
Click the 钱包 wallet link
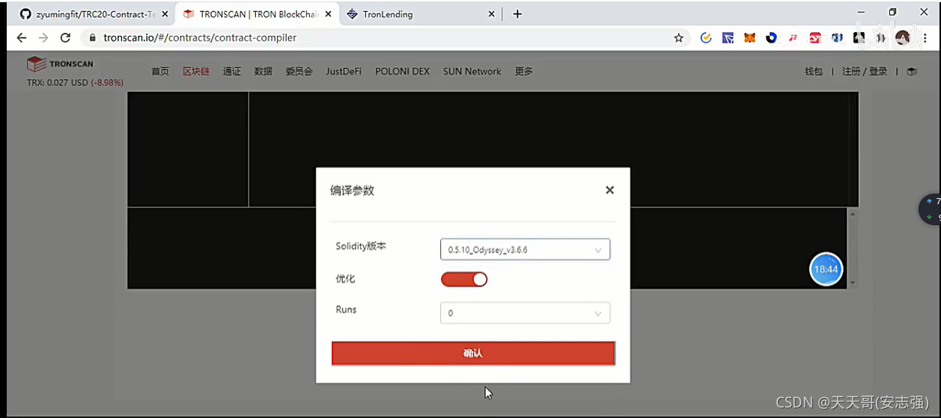pyautogui.click(x=814, y=71)
